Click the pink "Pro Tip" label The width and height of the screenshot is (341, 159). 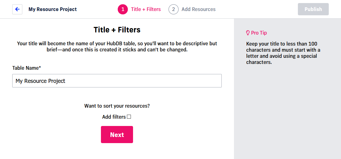pos(259,33)
